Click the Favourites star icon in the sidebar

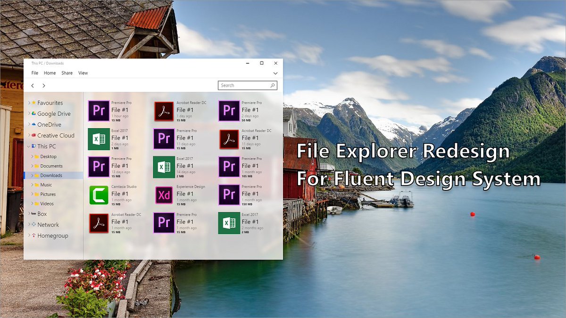pyautogui.click(x=34, y=103)
